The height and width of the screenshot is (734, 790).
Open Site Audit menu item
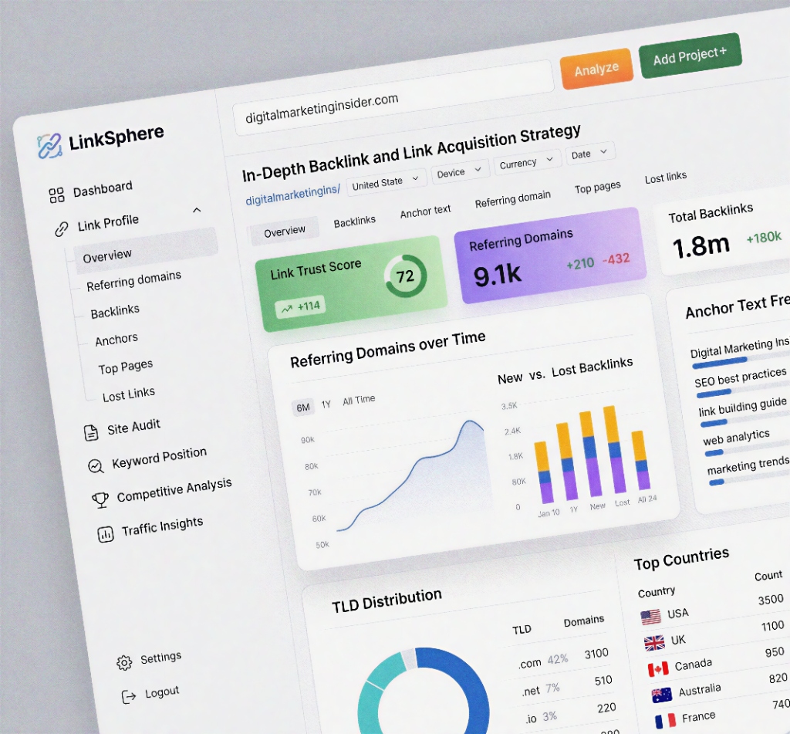tap(133, 427)
